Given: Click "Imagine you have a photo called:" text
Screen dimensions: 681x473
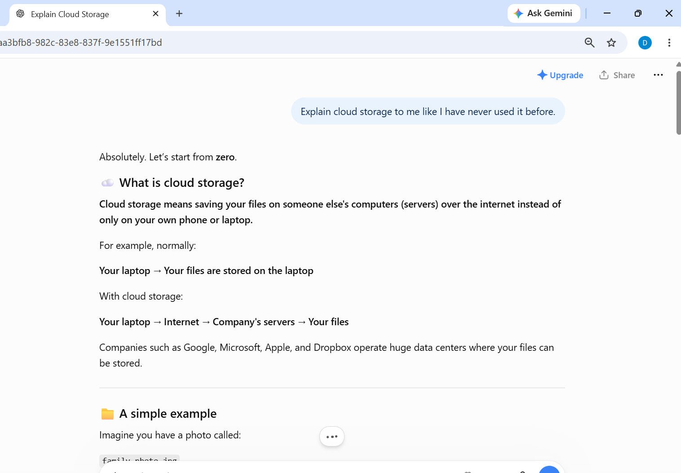Looking at the screenshot, I should (x=170, y=435).
